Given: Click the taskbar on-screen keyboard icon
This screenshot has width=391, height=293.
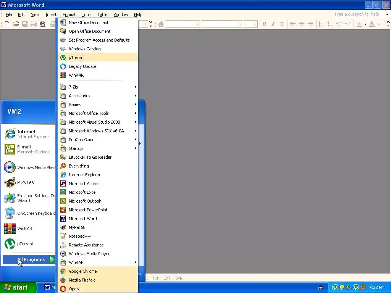Looking at the screenshot, I should 321,288.
